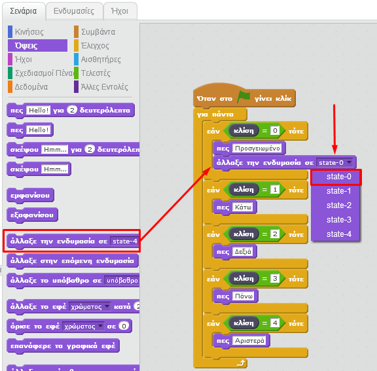Select the Αισθητήρες block category
Image resolution: width=377 pixels, height=371 pixels.
101,59
